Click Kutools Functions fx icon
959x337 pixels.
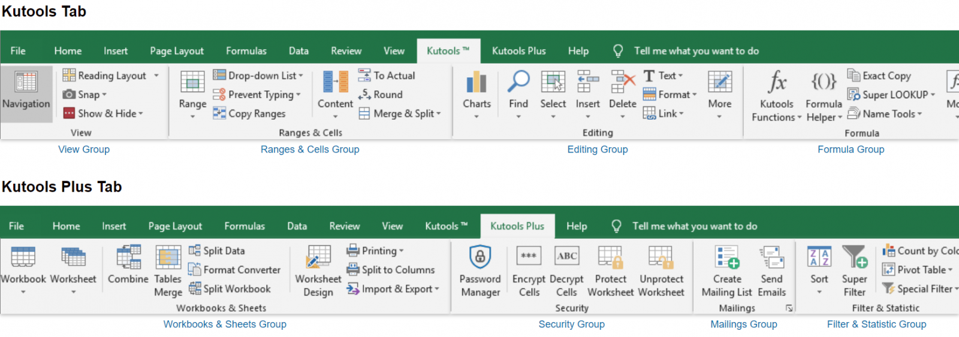[x=777, y=82]
